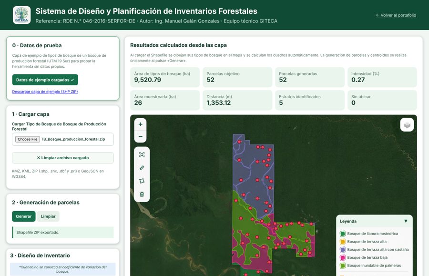Click the 3 · Diseño de Inventario heading
The height and width of the screenshot is (276, 429).
(x=40, y=256)
